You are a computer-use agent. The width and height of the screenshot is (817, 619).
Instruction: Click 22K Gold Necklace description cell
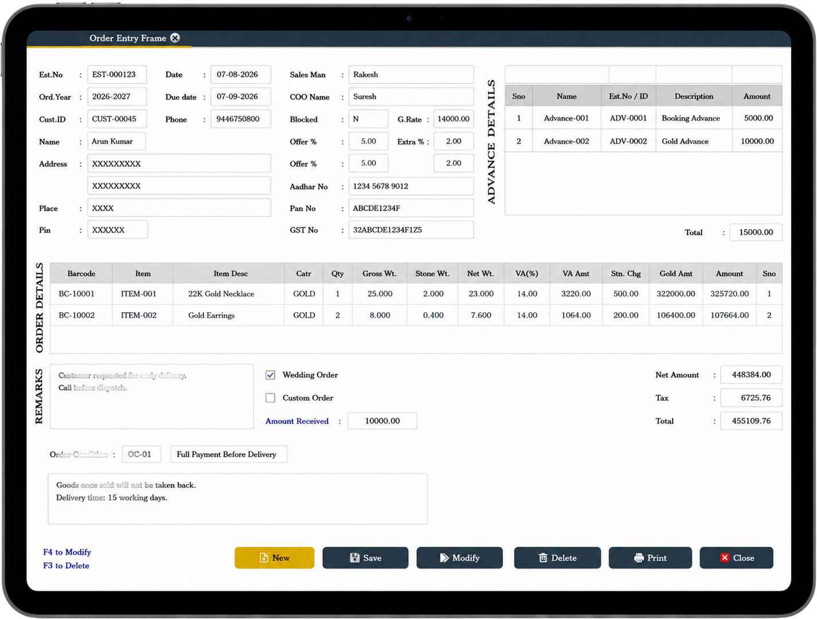[228, 294]
